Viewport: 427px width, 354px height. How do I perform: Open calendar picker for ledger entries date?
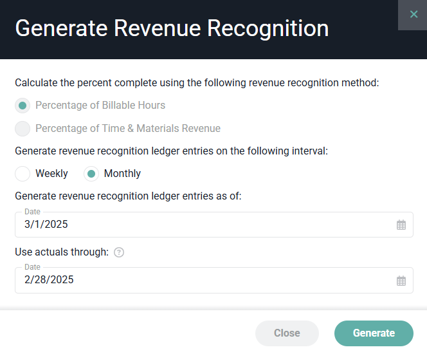[x=401, y=225]
